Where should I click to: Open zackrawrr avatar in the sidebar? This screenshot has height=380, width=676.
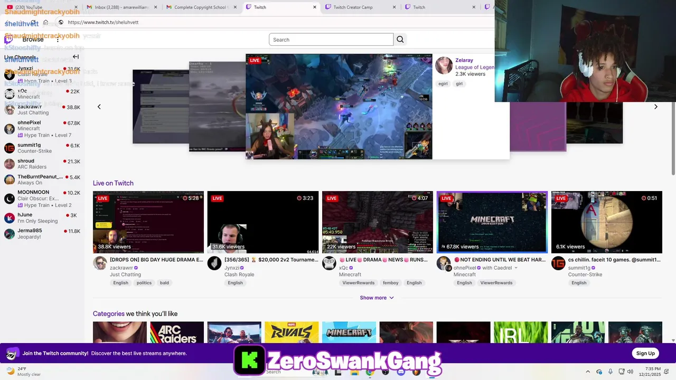pos(10,110)
